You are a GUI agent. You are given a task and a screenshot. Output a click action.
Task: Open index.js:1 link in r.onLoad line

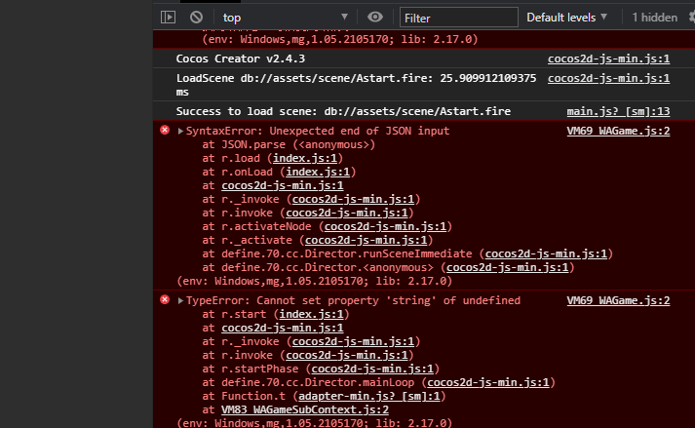pos(318,173)
